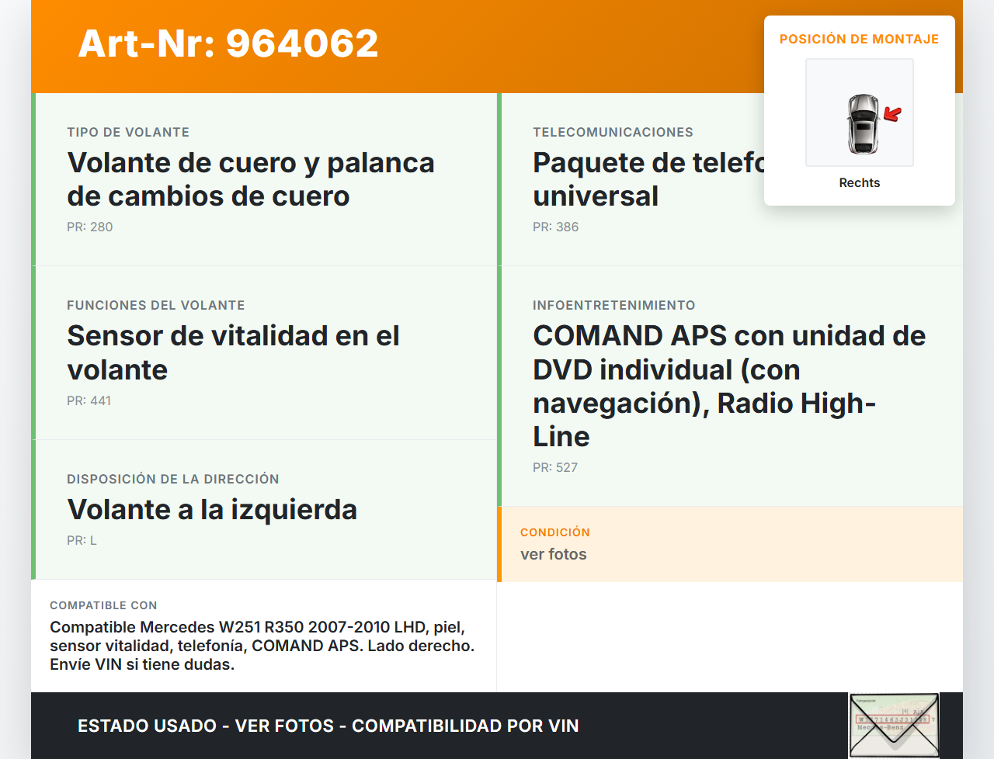Viewport: 994px width, 759px height.
Task: Click the red-boxed VIN number on document
Action: (892, 719)
